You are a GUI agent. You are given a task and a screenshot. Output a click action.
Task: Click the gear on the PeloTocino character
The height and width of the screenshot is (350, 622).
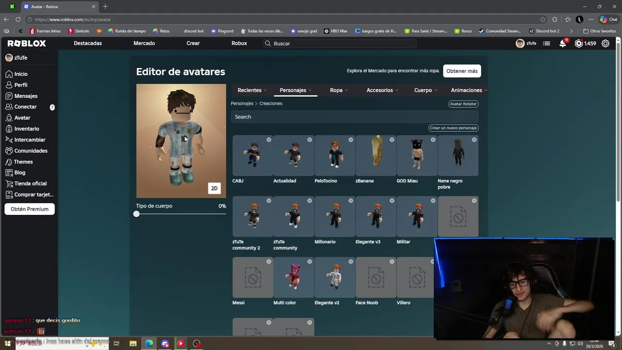pyautogui.click(x=351, y=140)
